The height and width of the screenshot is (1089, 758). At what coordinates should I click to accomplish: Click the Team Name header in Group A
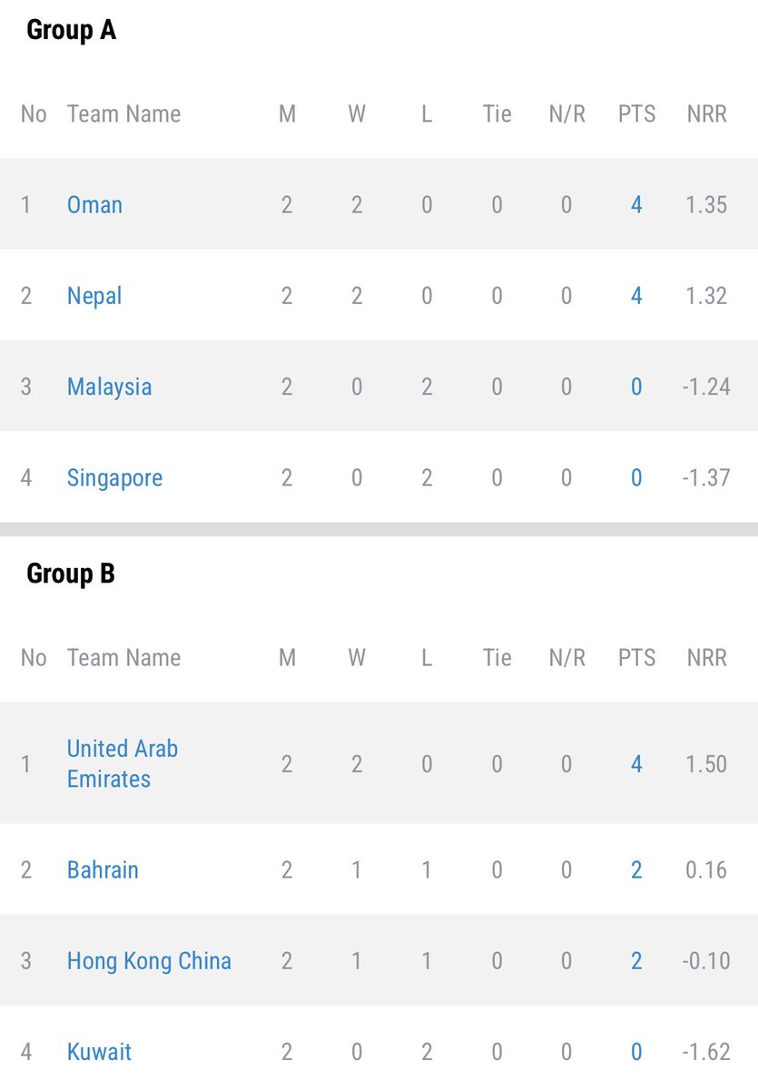pos(123,113)
